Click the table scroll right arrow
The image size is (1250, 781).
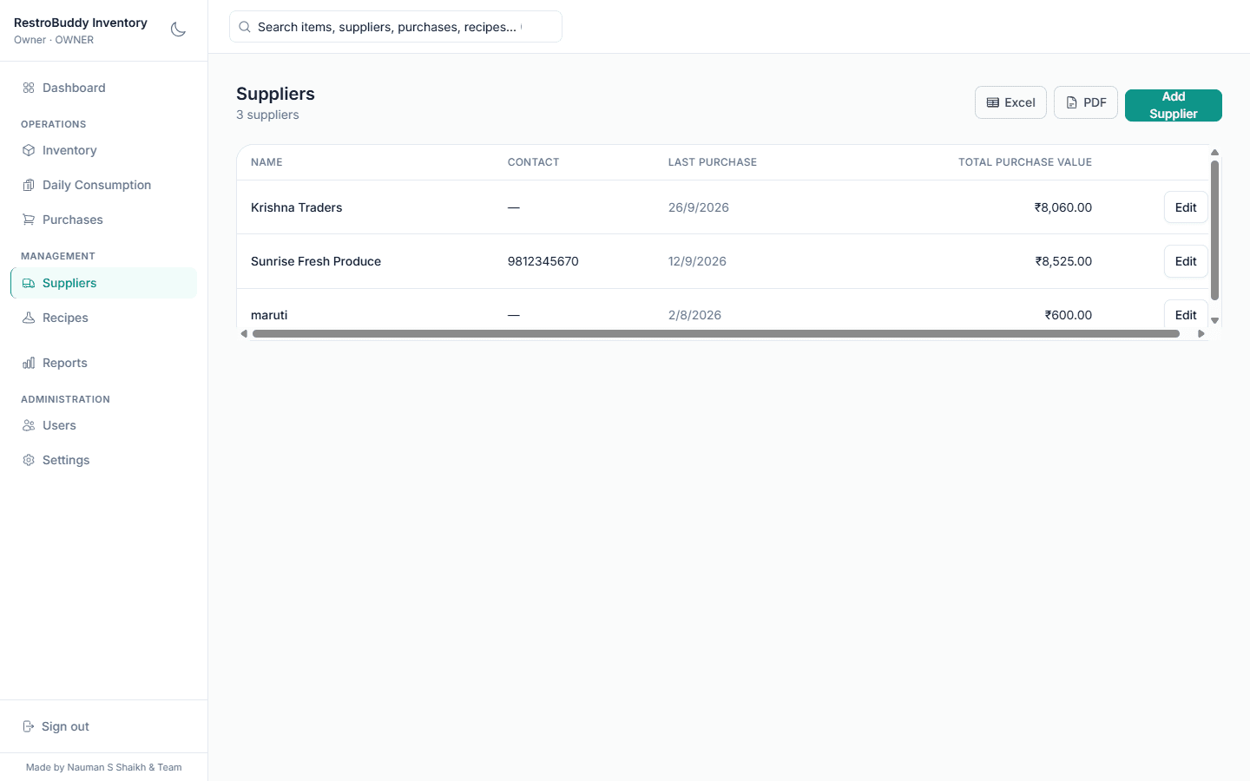1201,333
